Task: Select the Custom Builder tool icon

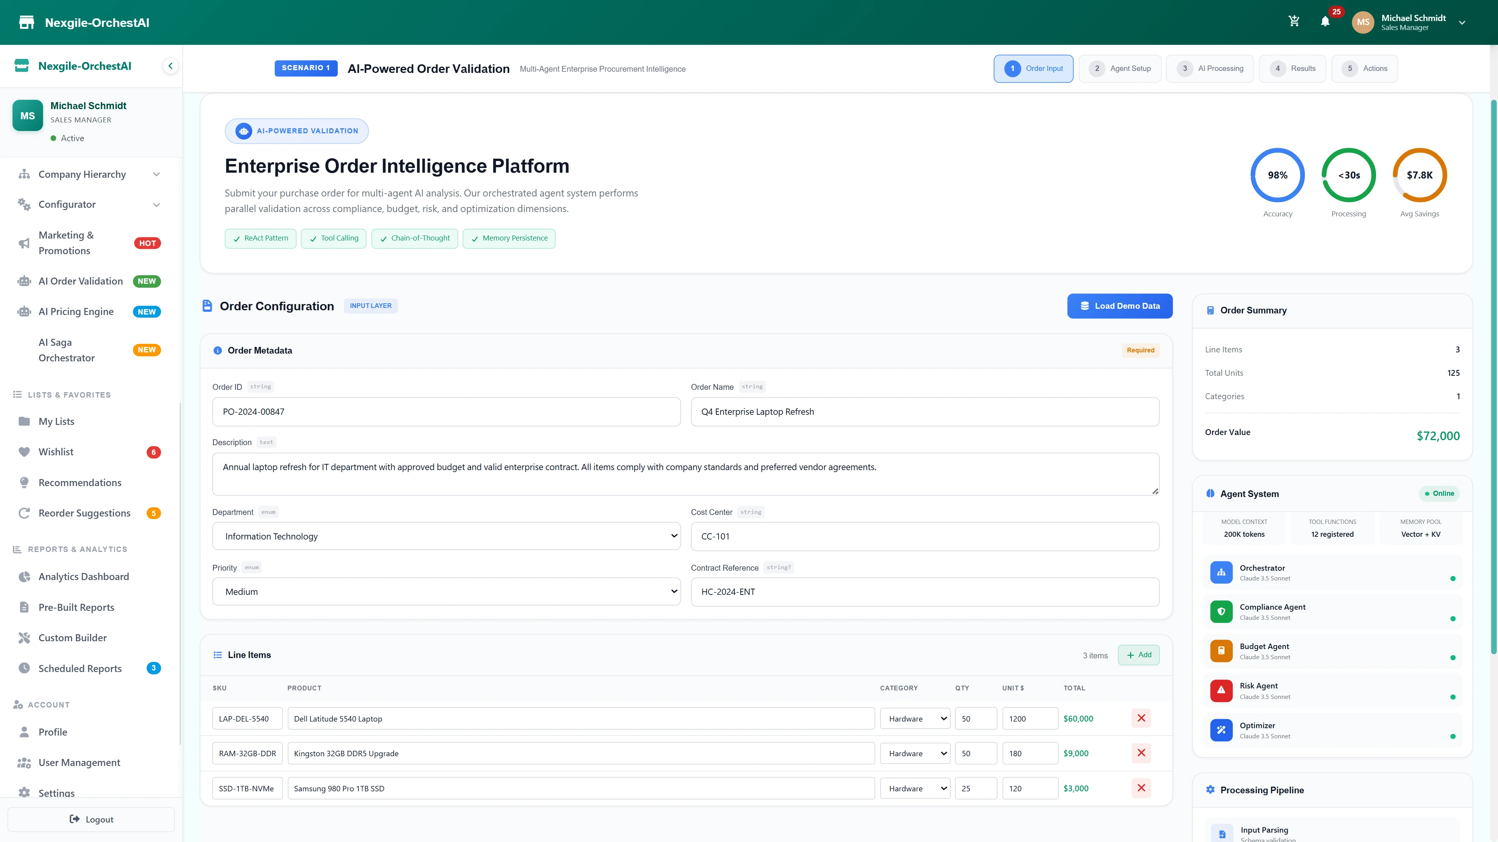Action: point(24,637)
